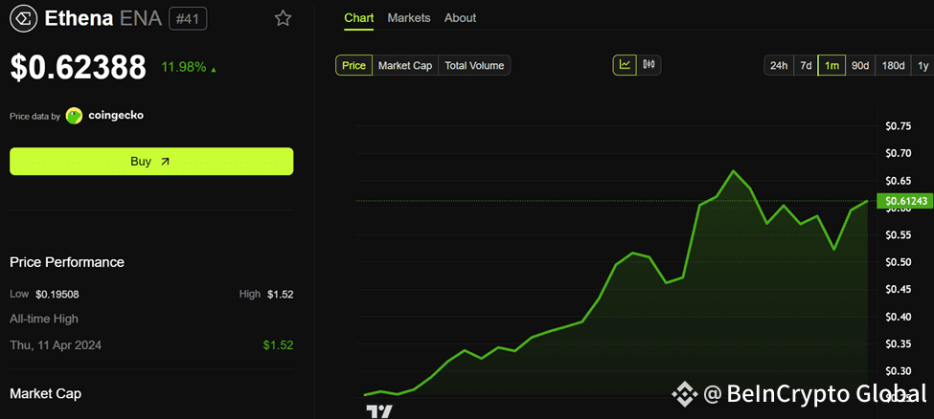Click the $0.75 axis label
934x419 pixels.
click(x=899, y=126)
